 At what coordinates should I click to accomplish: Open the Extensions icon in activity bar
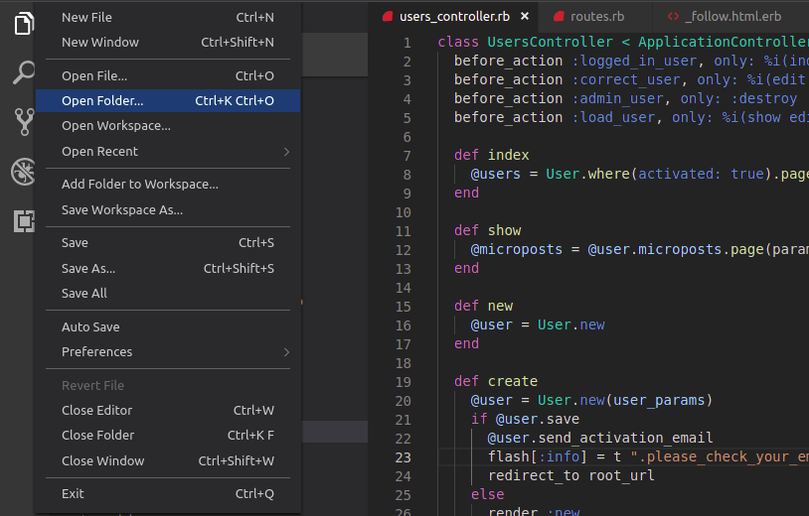(x=24, y=221)
